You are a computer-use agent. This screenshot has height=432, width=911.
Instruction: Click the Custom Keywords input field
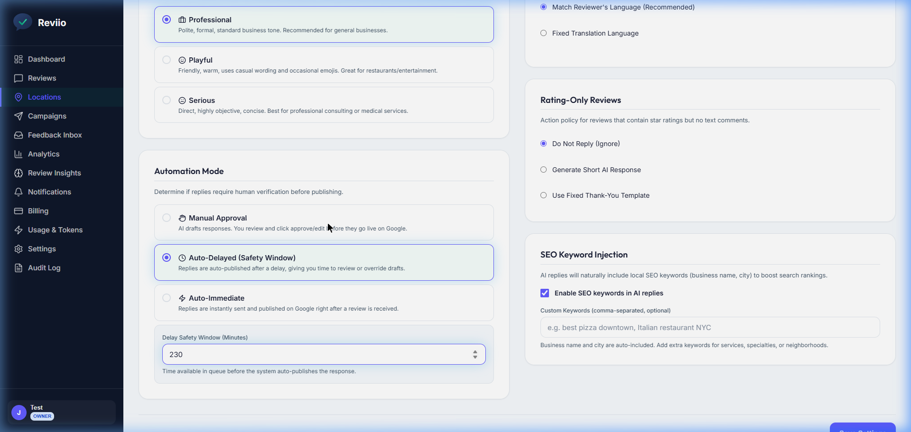click(x=710, y=327)
